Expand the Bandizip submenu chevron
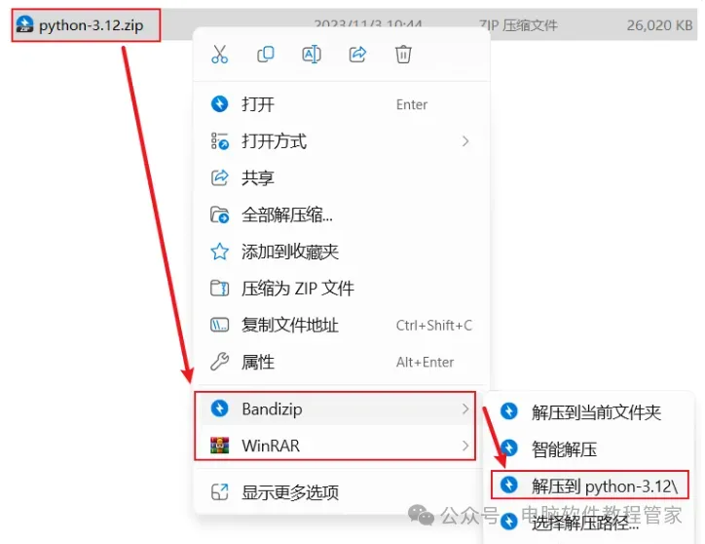705x544 pixels. click(x=465, y=408)
